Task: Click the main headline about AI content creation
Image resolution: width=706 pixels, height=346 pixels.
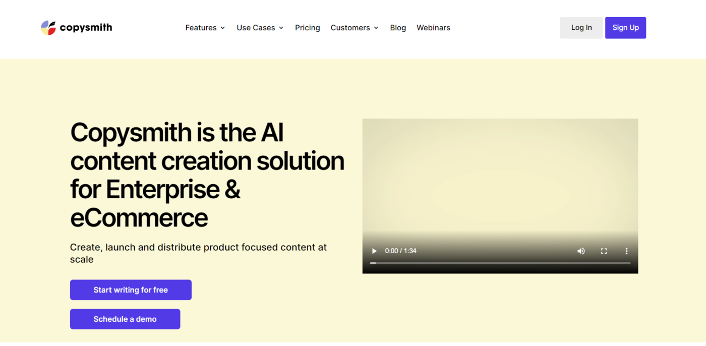Action: [x=207, y=175]
